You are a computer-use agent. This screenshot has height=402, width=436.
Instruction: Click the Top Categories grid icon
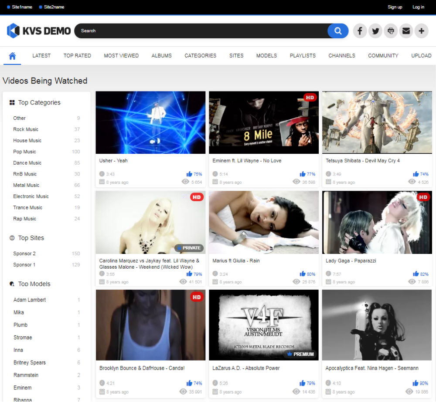(x=12, y=102)
